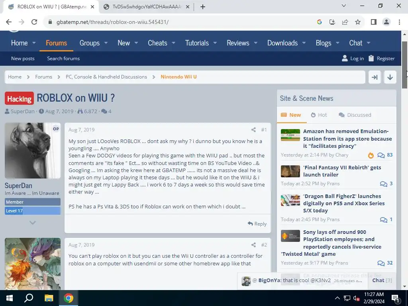The width and height of the screenshot is (408, 306).
Task: Reload the current page
Action: (34, 22)
